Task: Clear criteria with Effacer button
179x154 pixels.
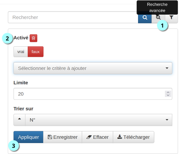Action: 97,137
